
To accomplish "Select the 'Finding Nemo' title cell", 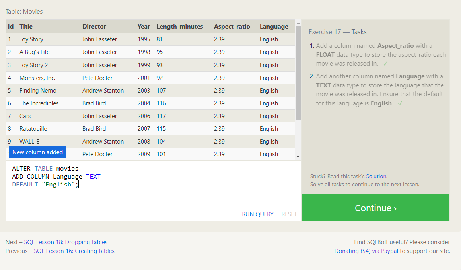I will [x=38, y=91].
